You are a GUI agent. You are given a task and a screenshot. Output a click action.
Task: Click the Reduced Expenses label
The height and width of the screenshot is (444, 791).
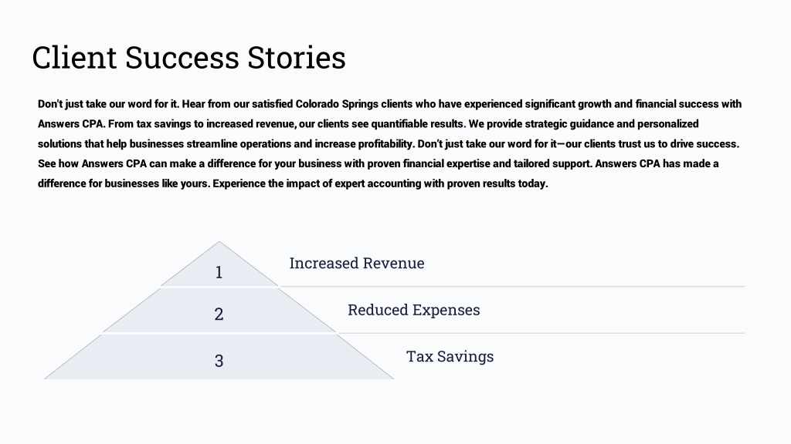click(x=414, y=310)
